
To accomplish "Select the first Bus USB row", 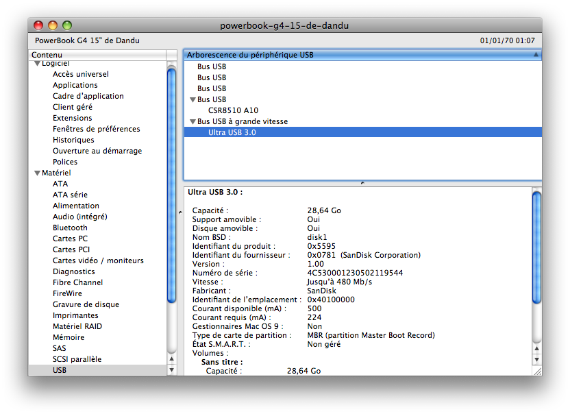I will 363,66.
